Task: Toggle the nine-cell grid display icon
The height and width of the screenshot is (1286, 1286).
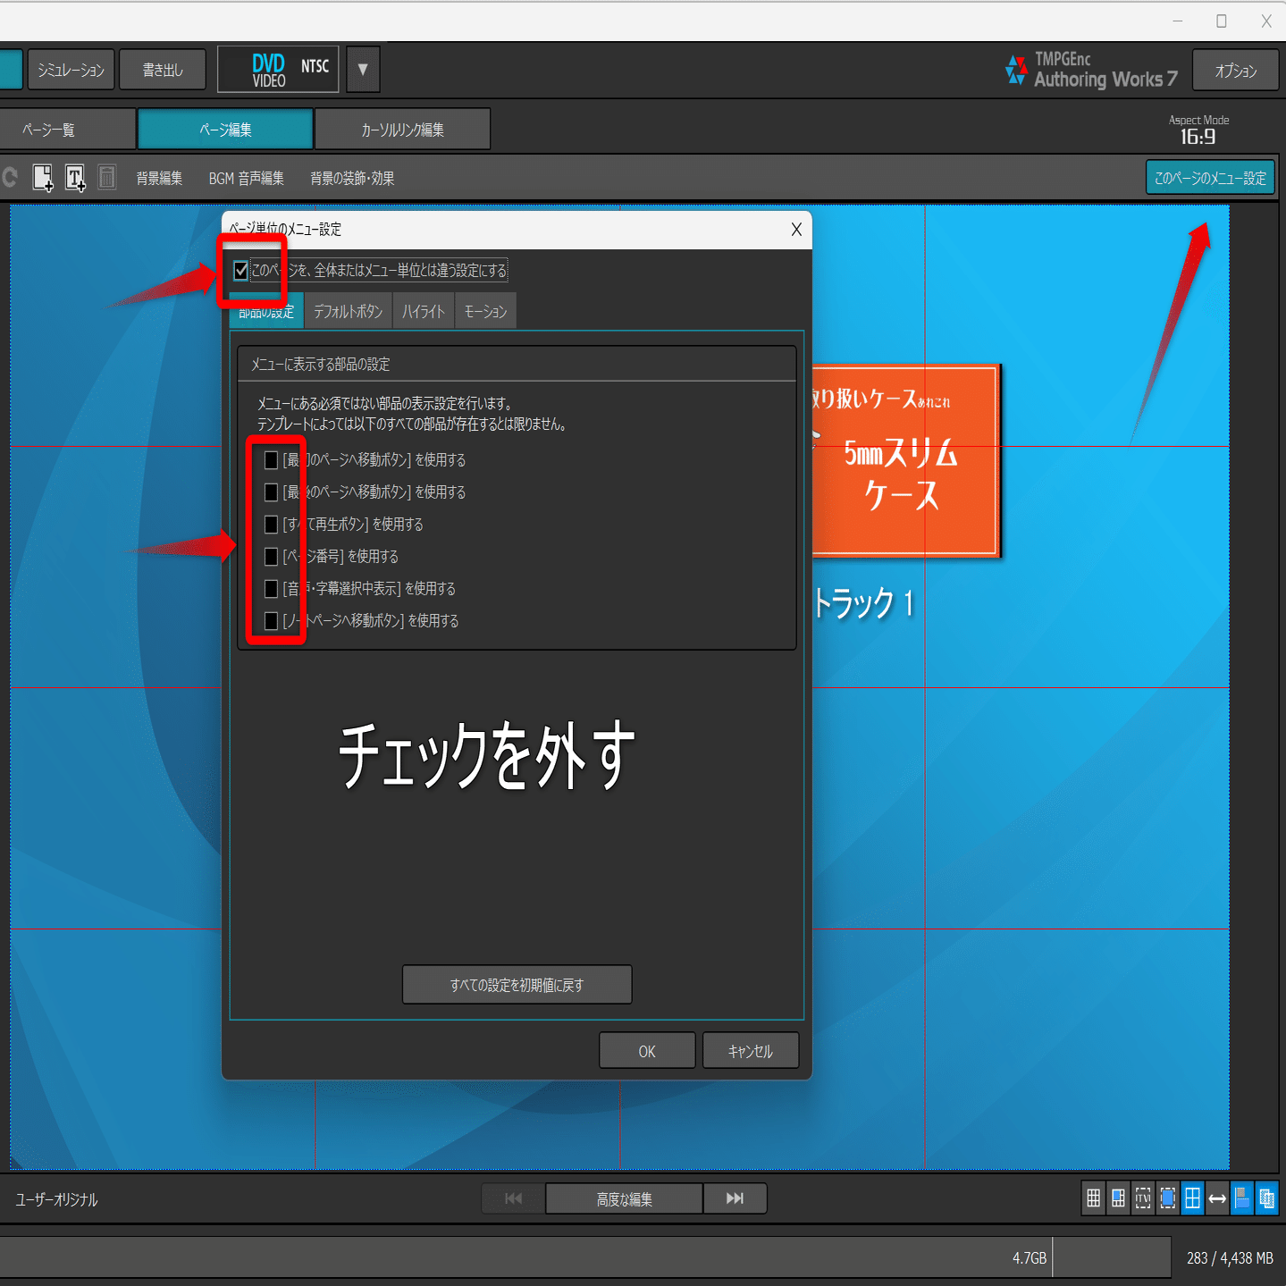Action: (x=1093, y=1198)
